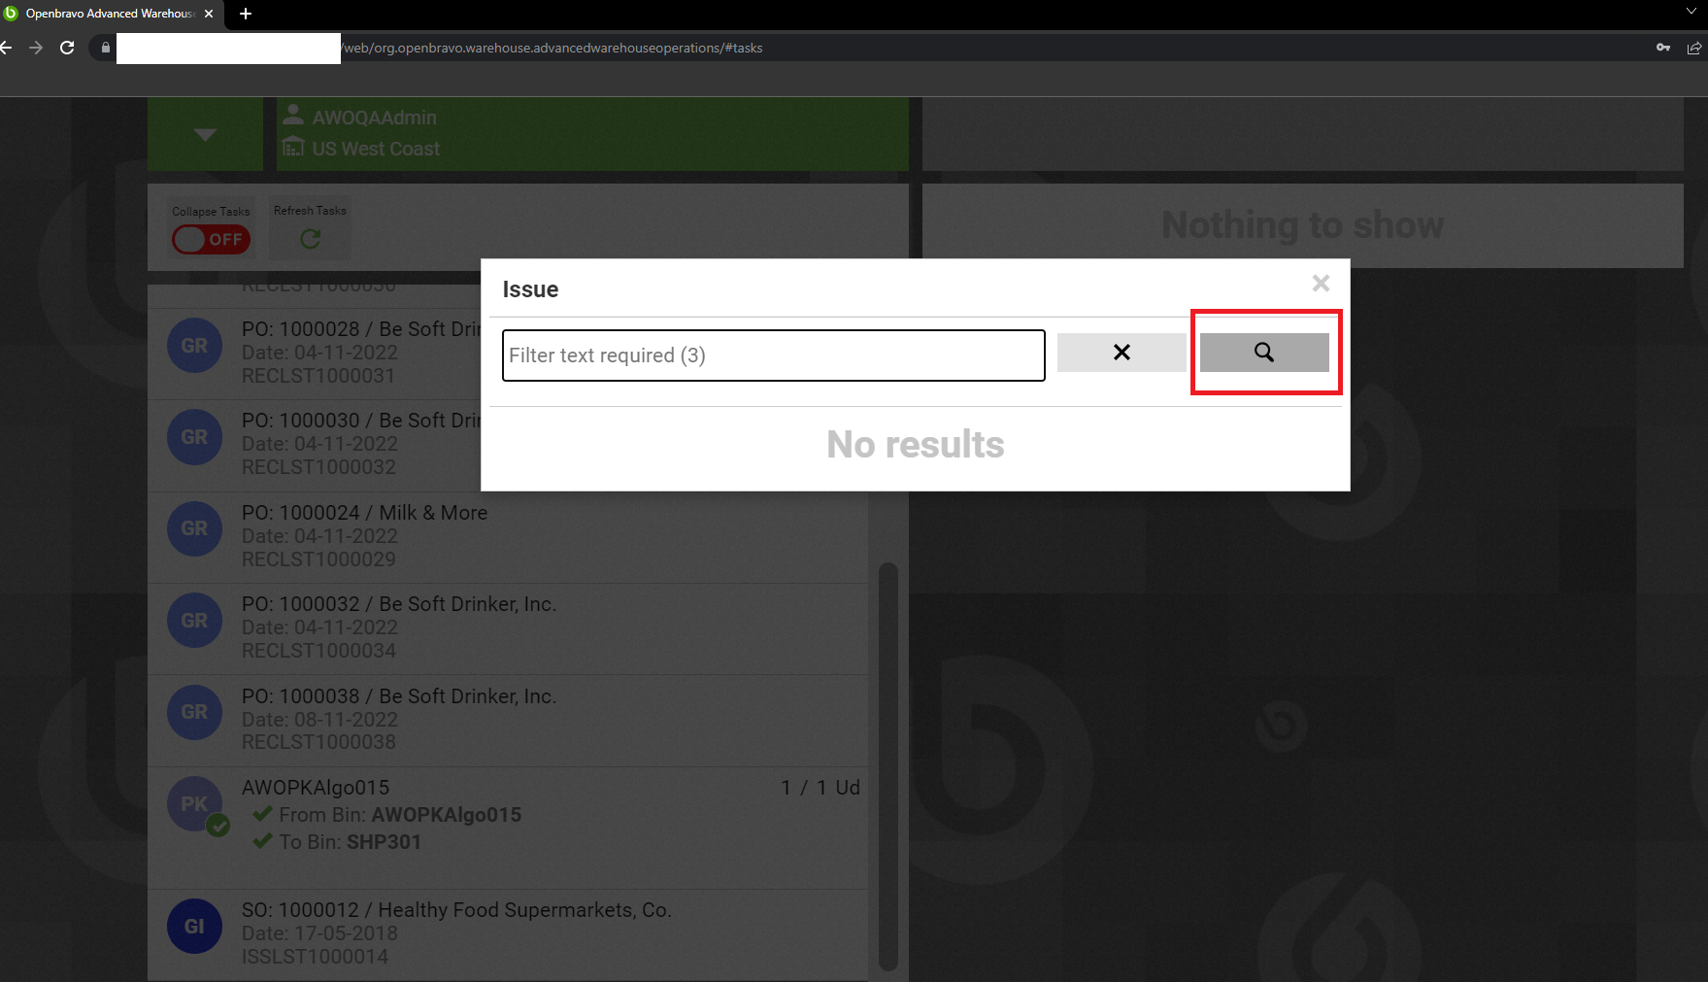Screen dimensions: 1708x982
Task: Open the PK task AWOPKAlgo015
Action: pyautogui.click(x=194, y=804)
